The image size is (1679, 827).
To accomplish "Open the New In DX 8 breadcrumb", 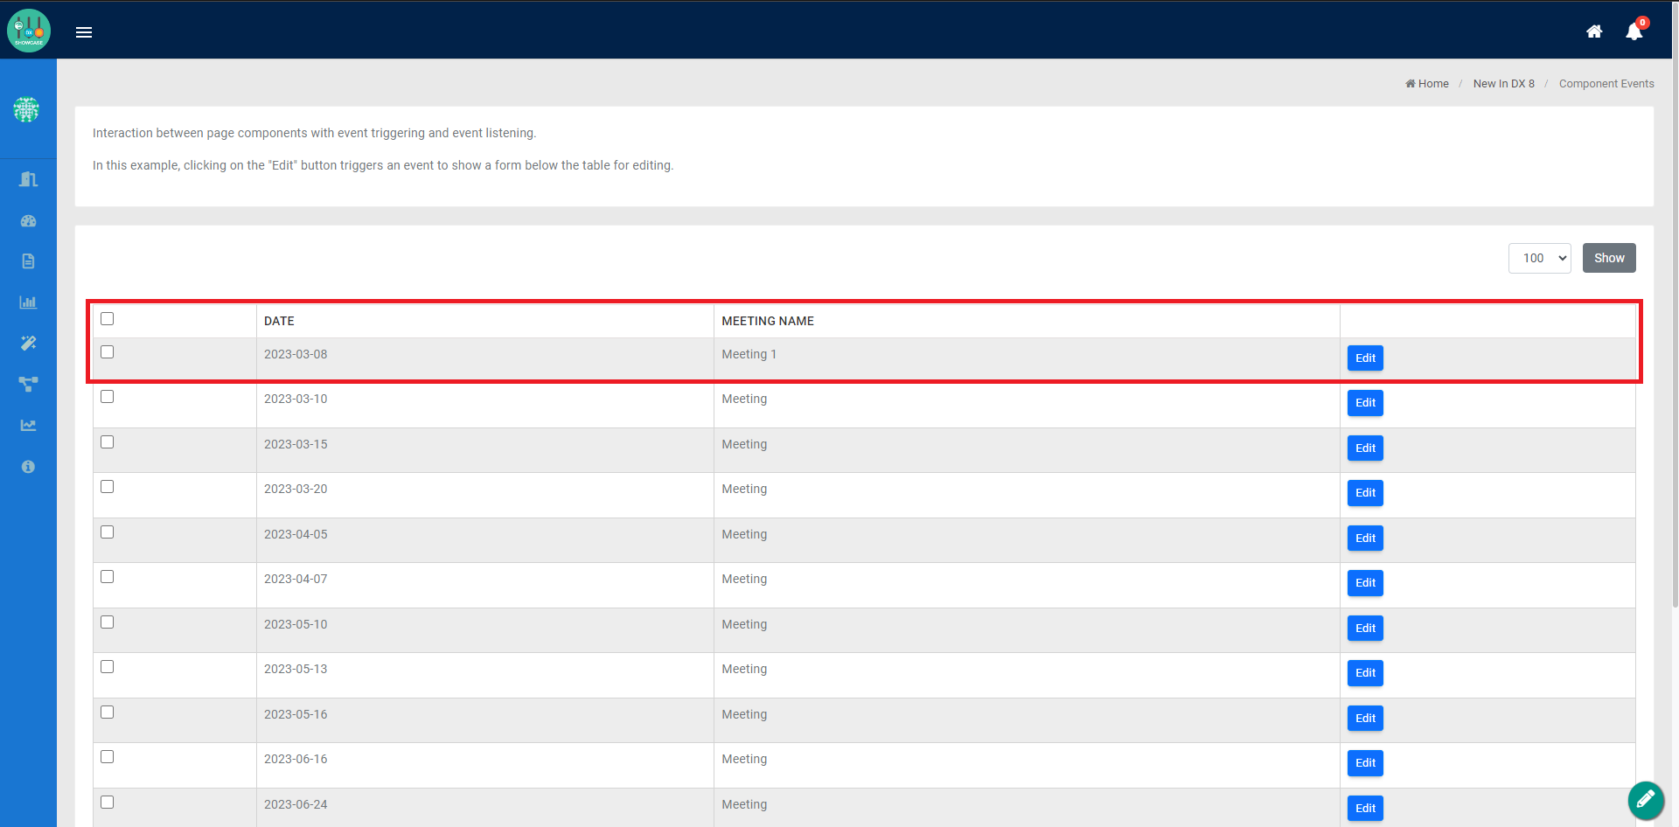I will (x=1503, y=84).
